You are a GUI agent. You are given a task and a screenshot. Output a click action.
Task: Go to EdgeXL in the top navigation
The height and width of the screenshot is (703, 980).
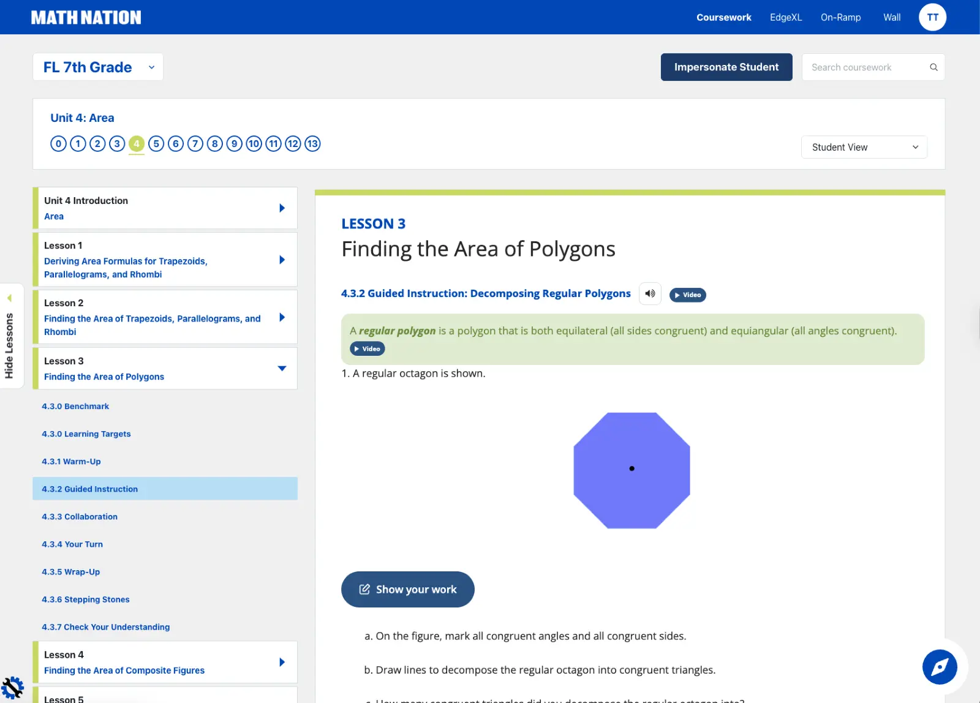click(x=785, y=17)
